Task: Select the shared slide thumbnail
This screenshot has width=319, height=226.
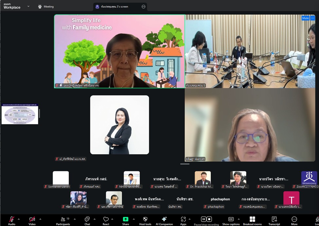Action: pos(20,114)
